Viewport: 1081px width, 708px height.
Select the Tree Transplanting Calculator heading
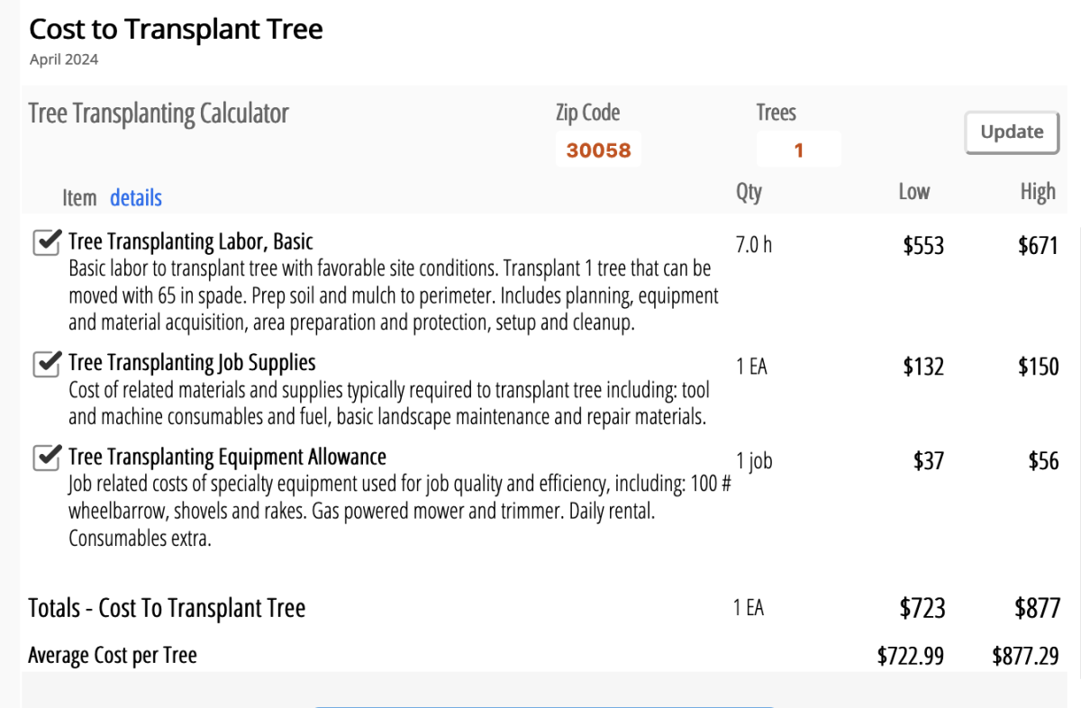coord(159,114)
